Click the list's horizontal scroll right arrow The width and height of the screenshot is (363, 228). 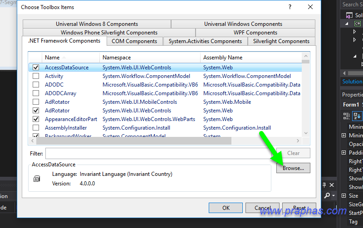point(298,141)
